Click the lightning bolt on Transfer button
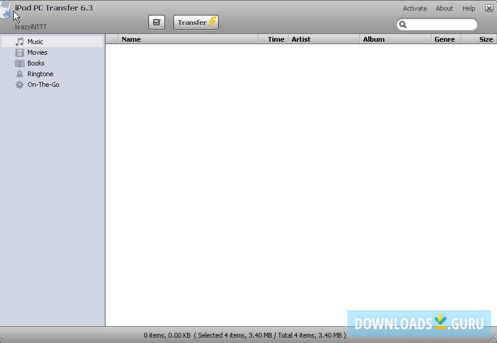Screen dimensions: 497x343 pyautogui.click(x=212, y=22)
